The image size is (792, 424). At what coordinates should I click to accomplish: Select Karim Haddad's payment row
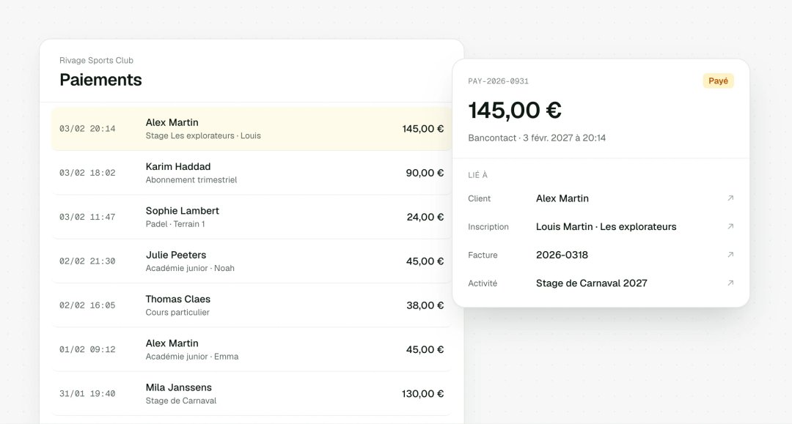pyautogui.click(x=252, y=173)
